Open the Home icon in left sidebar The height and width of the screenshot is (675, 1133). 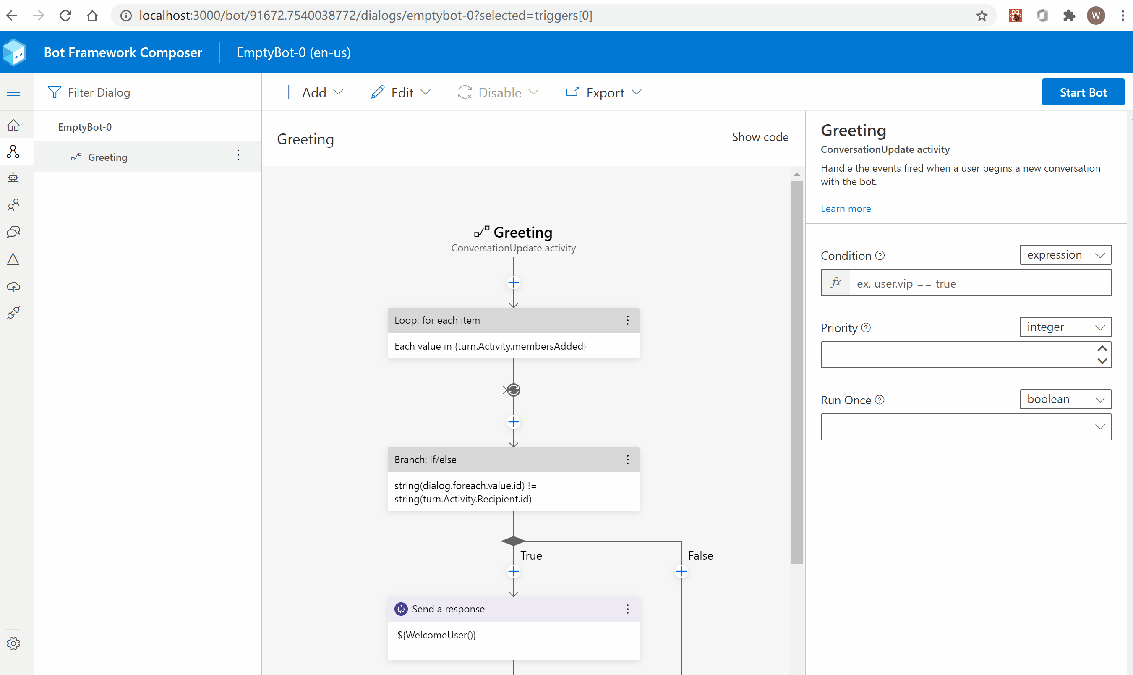tap(14, 125)
